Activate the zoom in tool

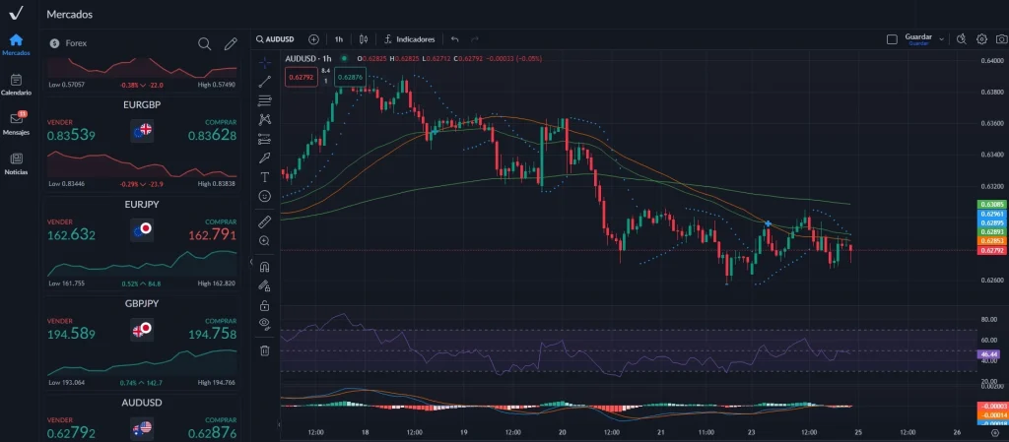[264, 241]
